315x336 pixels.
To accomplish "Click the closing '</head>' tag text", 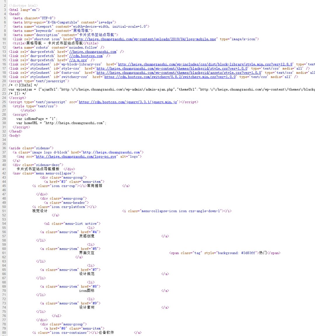I will 15,131.
